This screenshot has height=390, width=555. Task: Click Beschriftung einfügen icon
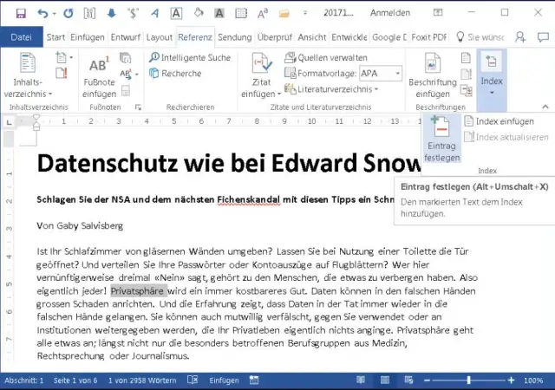433,75
